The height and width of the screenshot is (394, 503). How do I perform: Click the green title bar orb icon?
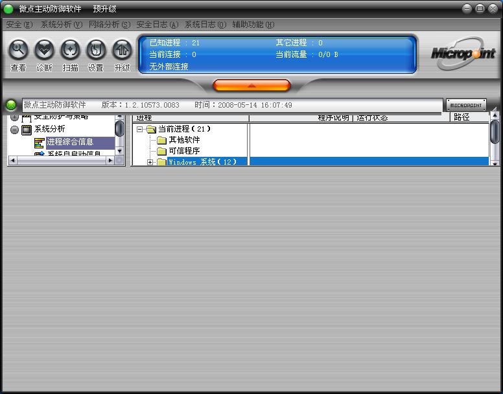tap(8, 9)
